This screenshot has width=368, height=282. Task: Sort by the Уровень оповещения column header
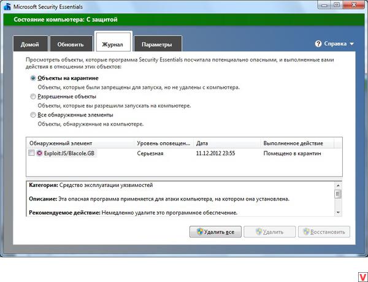point(164,143)
